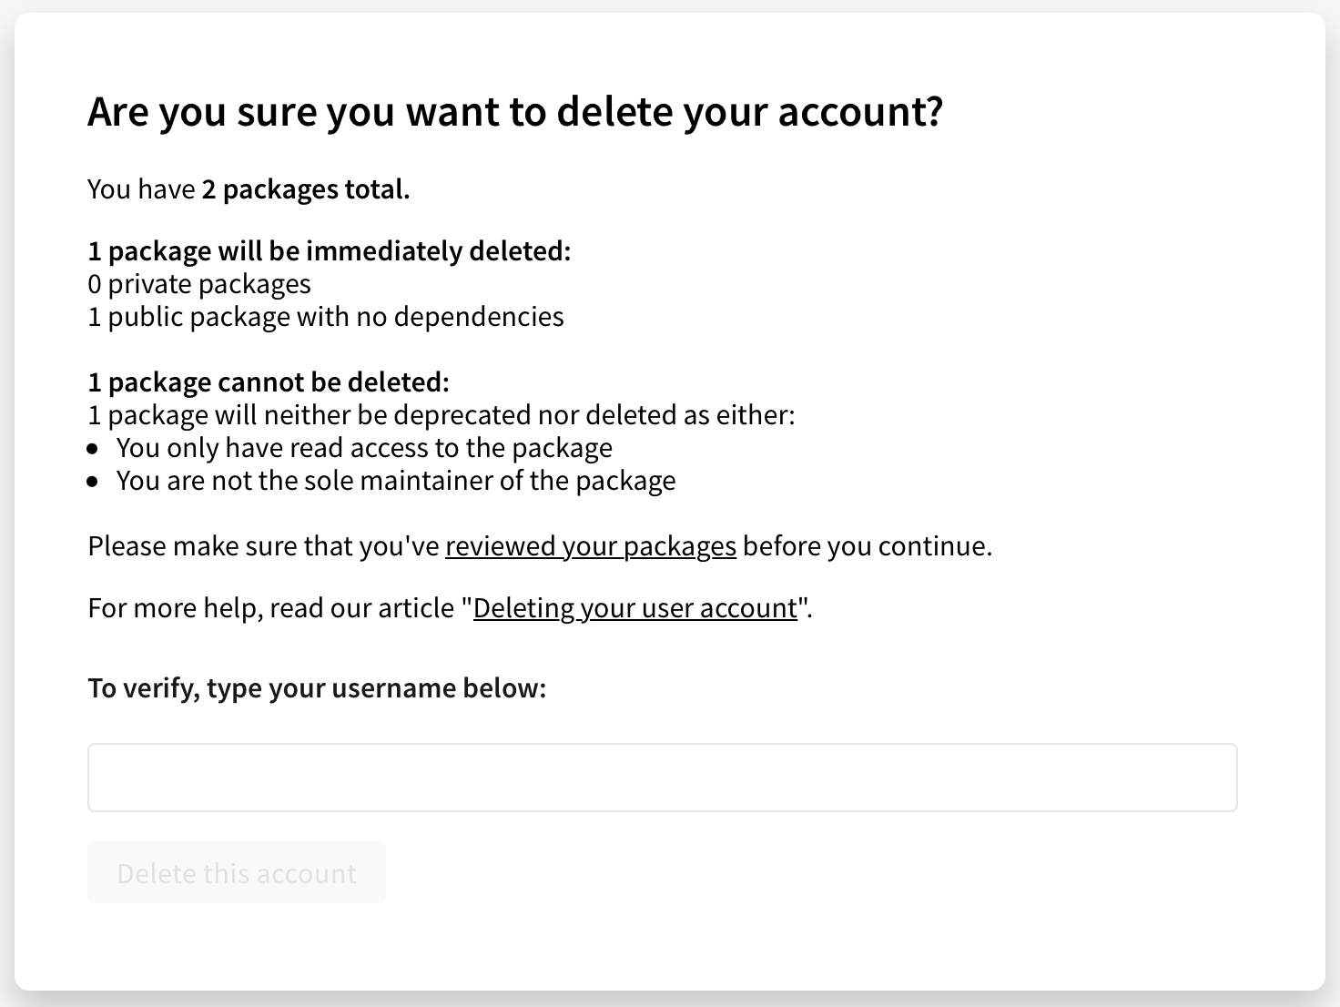
Task: Click the first bullet marker in the list
Action: tap(94, 447)
